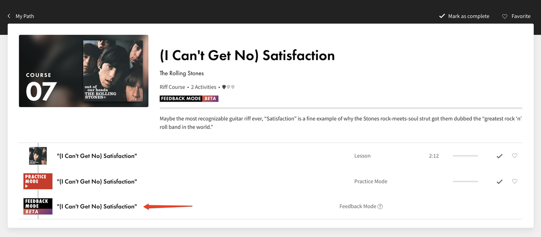Click the checkmark icon beside Mark as complete

point(442,16)
